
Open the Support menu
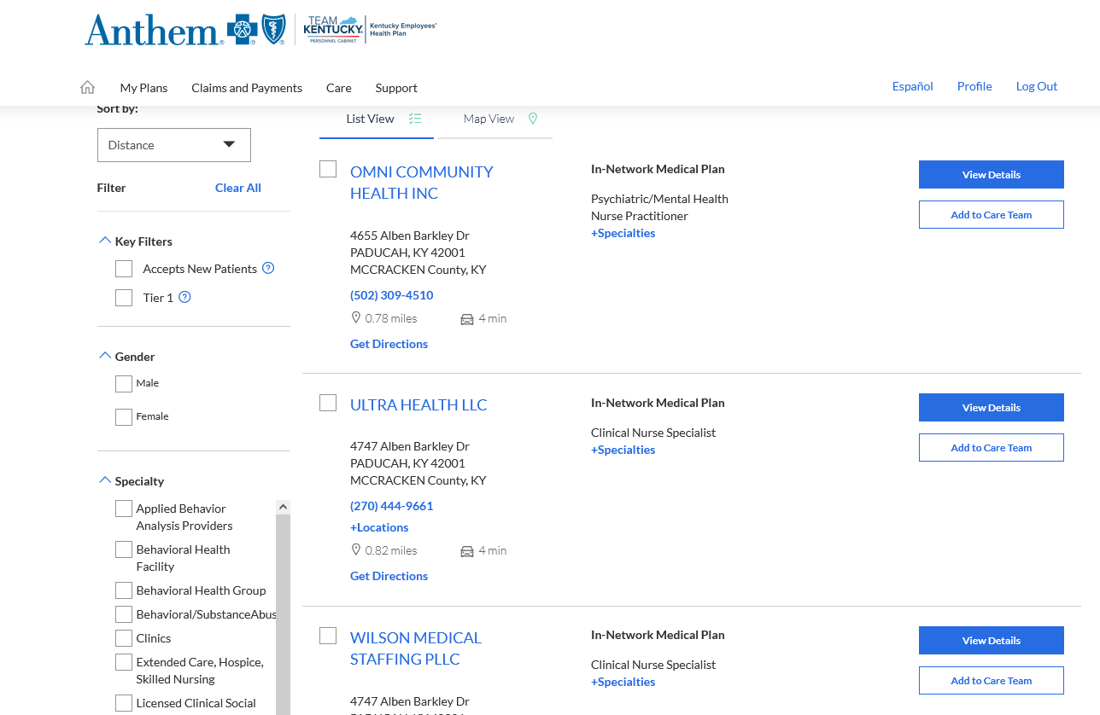pyautogui.click(x=396, y=88)
